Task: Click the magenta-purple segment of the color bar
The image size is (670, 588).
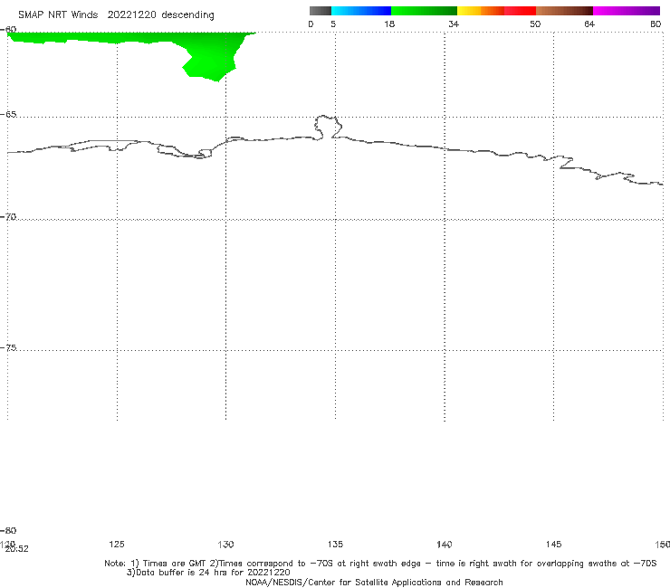Action: 627,11
